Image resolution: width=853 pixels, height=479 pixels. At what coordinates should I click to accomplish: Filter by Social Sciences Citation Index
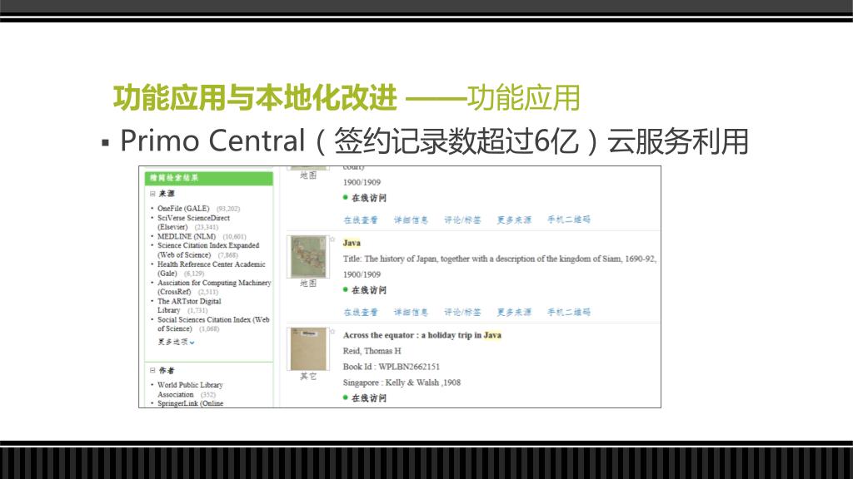(x=213, y=323)
